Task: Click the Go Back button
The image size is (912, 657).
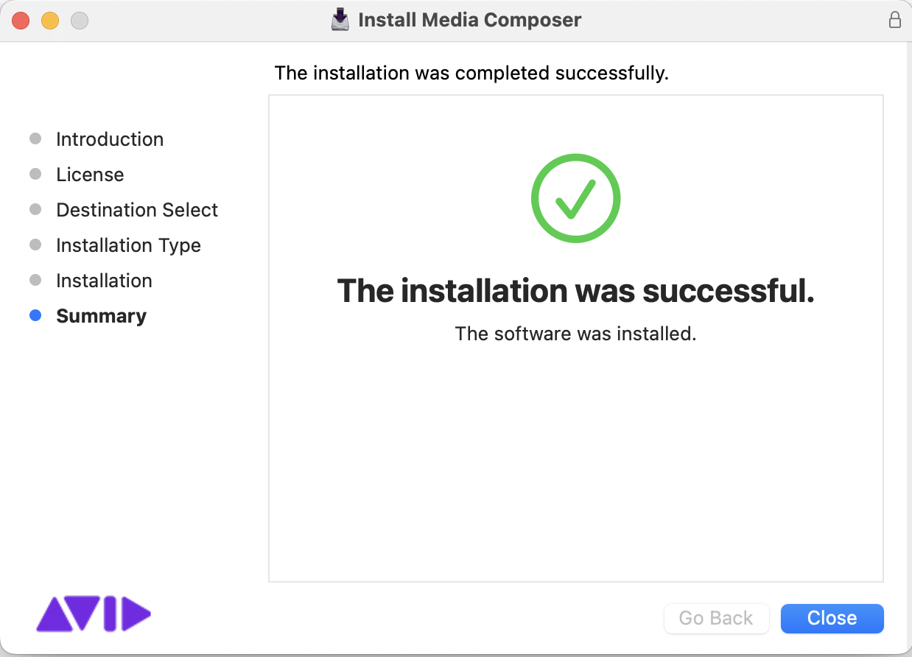Action: click(716, 618)
